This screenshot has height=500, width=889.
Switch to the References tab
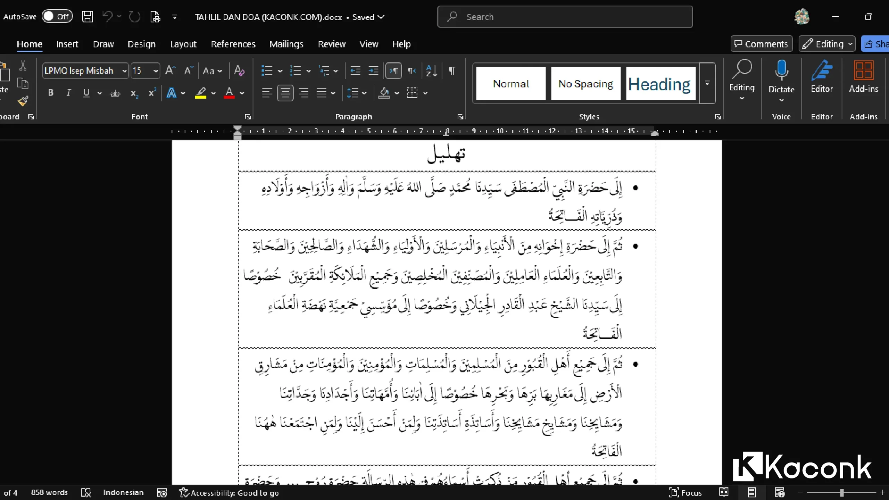[233, 44]
